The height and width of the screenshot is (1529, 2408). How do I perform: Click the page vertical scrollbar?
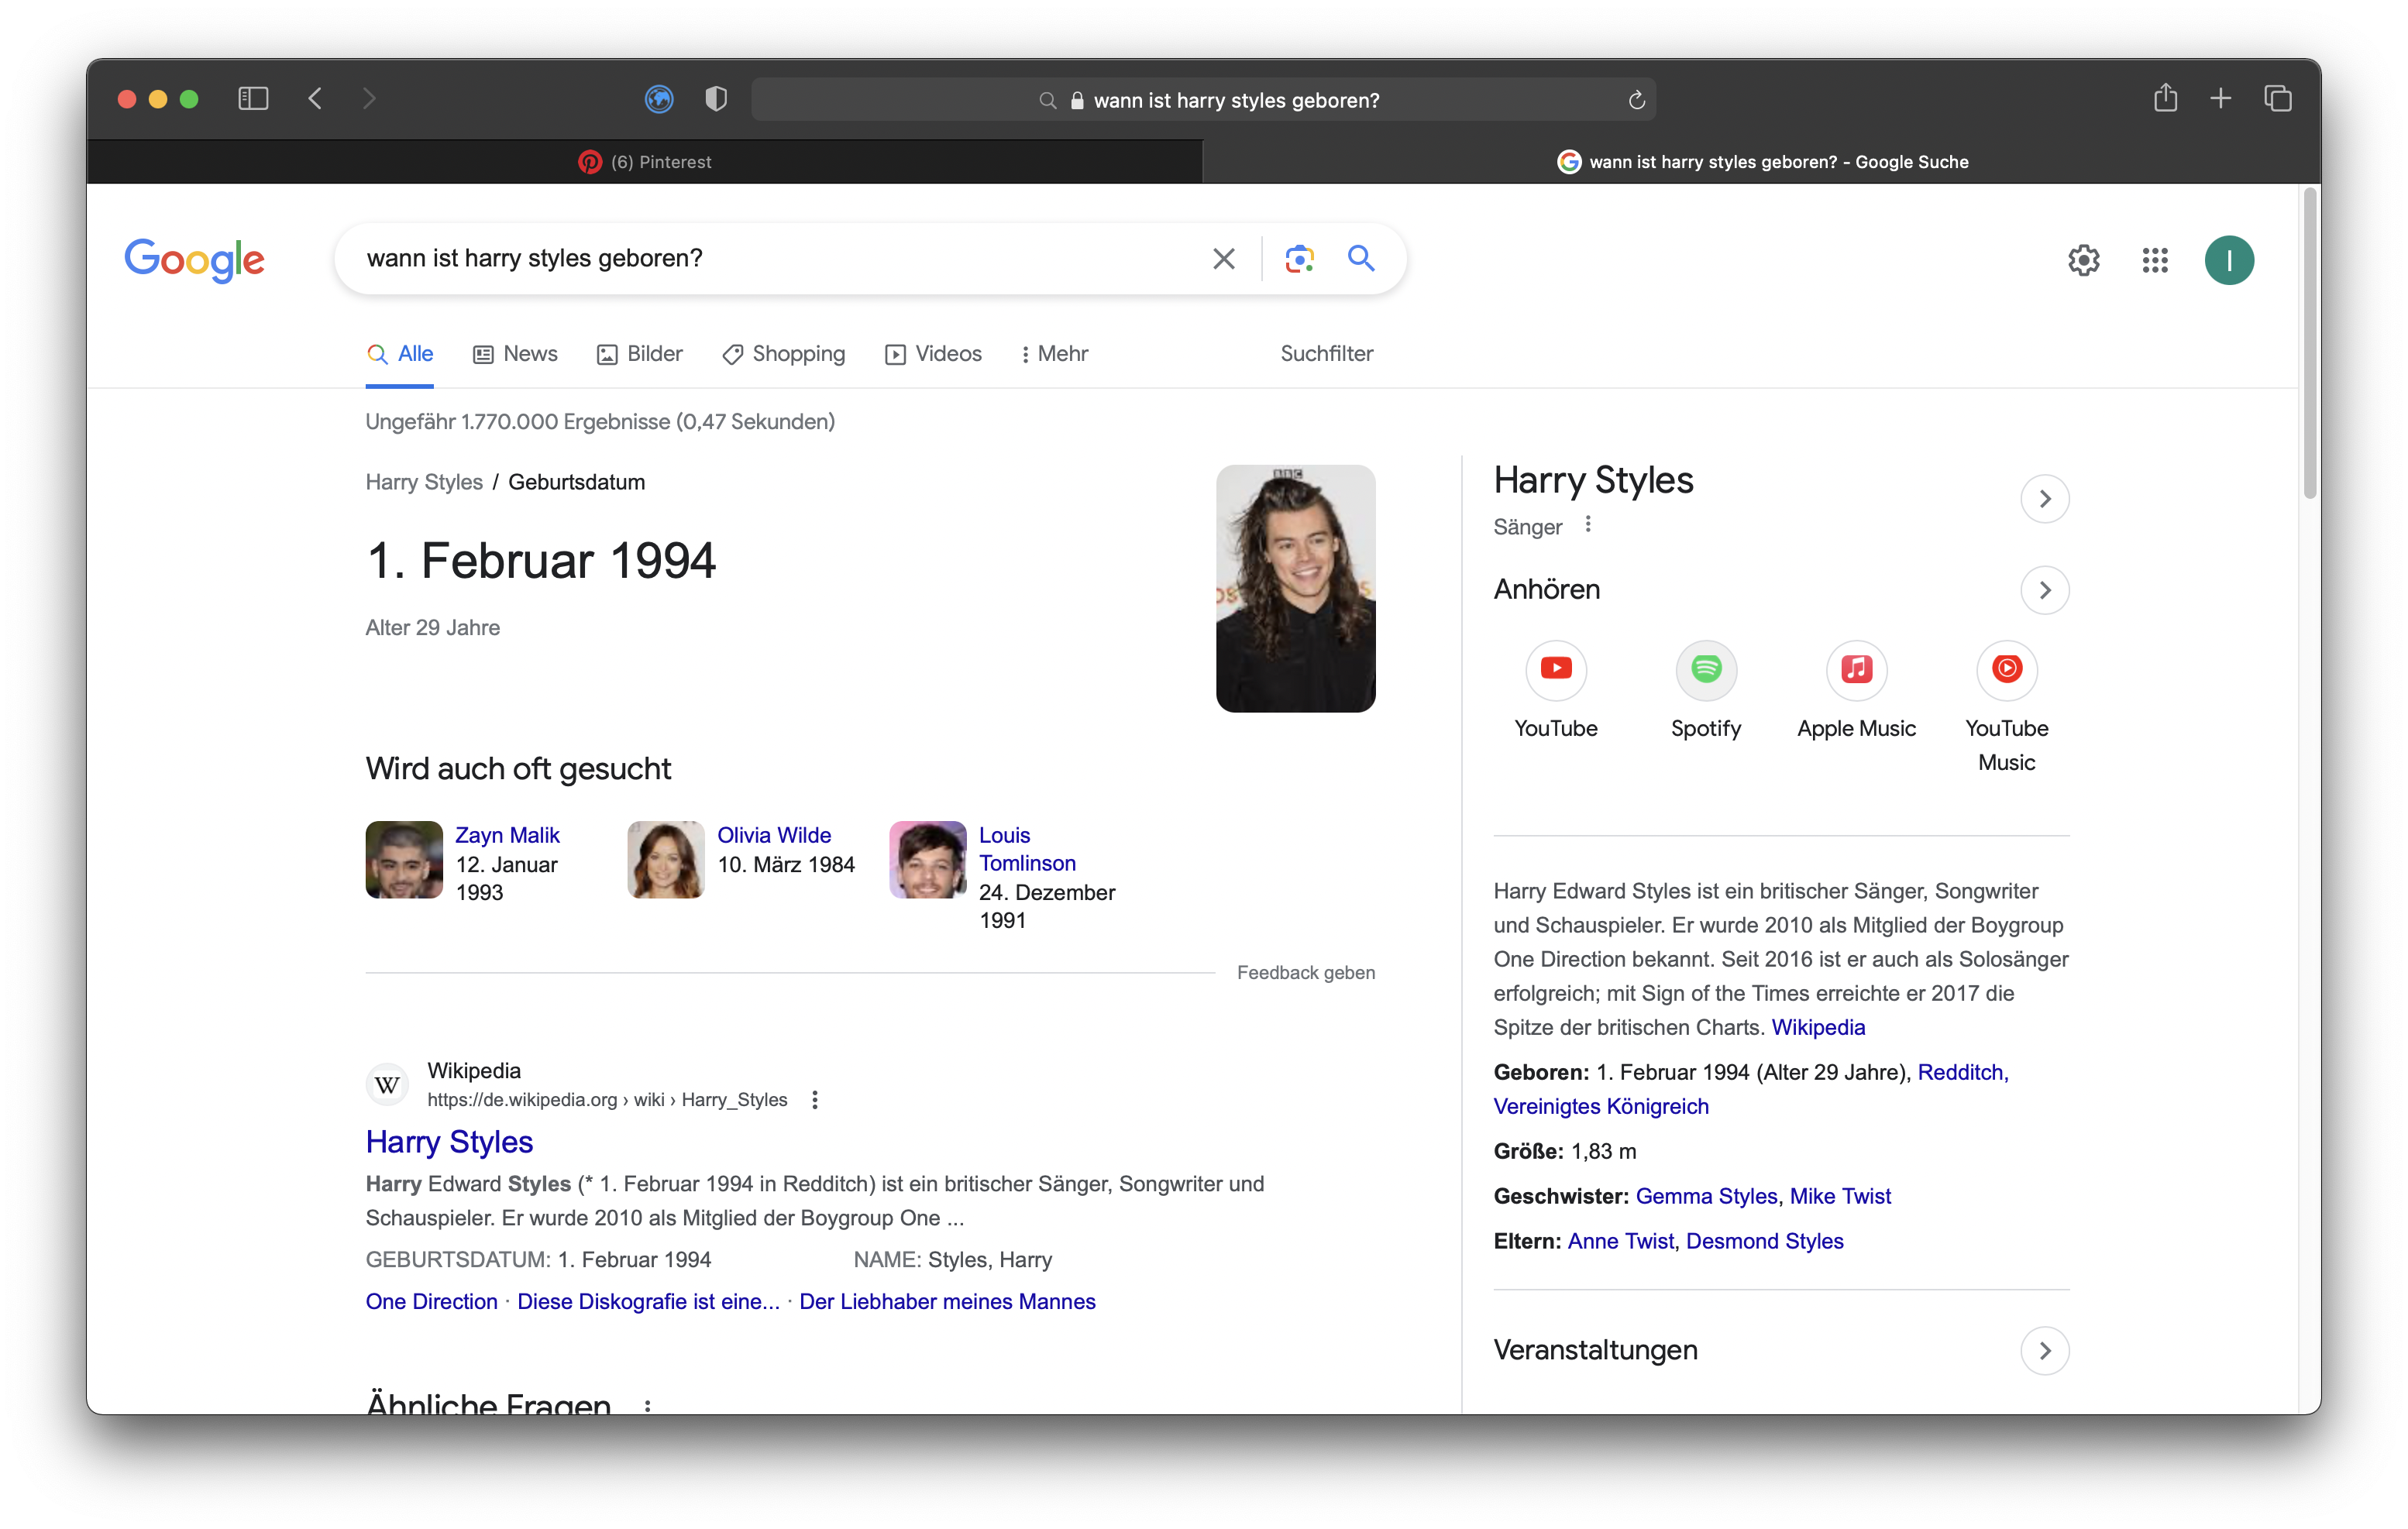tap(2309, 343)
